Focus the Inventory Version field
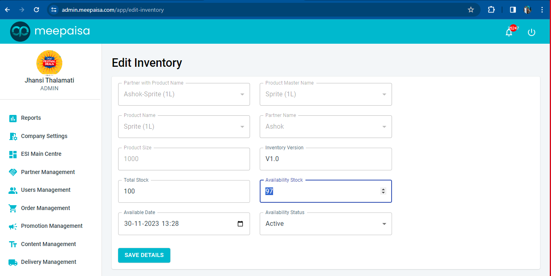 tap(326, 159)
